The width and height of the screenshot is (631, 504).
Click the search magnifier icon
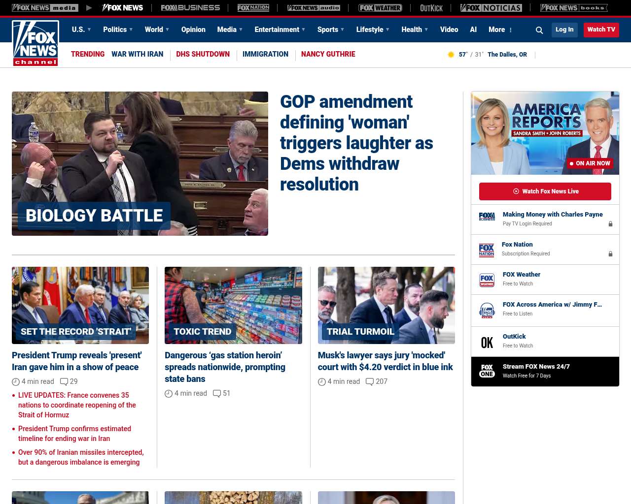(539, 30)
